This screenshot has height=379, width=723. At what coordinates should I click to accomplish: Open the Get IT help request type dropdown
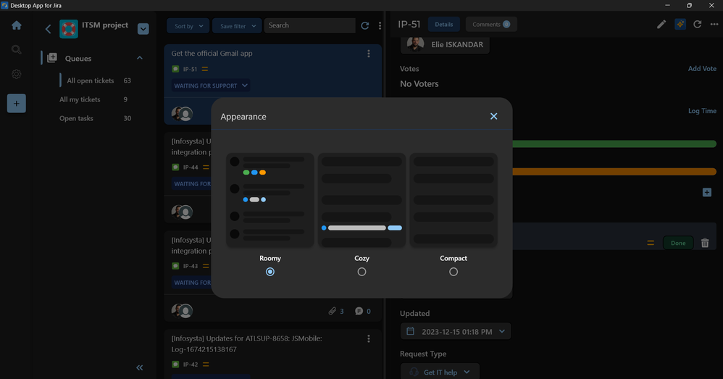[x=440, y=372]
